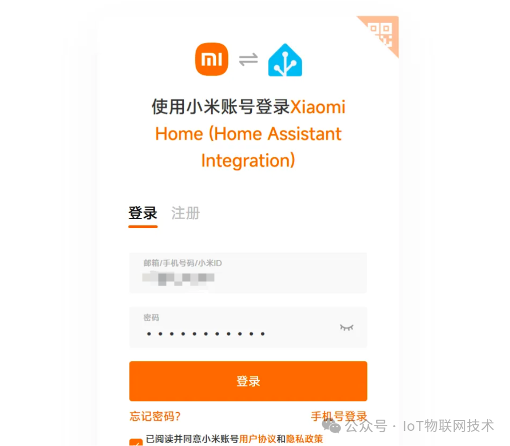Click the orange underline beneath 登录 tab

click(x=143, y=226)
